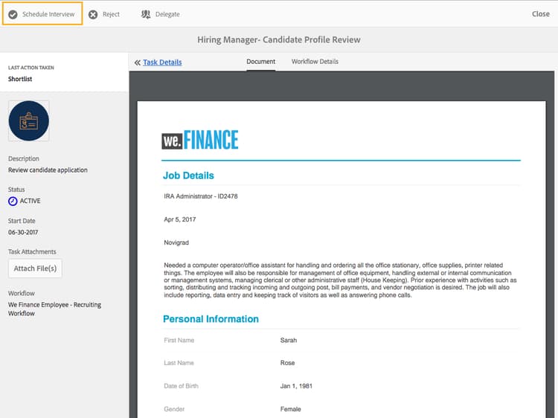Close the task review panel
The width and height of the screenshot is (558, 418).
(x=541, y=14)
